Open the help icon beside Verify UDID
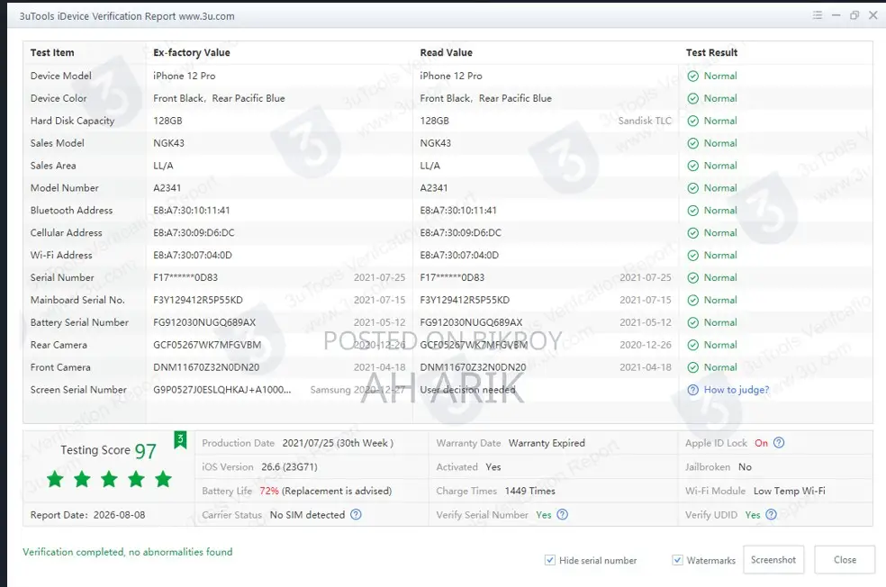 [x=771, y=515]
